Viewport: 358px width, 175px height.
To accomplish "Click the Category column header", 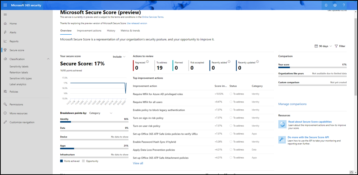I will pyautogui.click(x=257, y=86).
